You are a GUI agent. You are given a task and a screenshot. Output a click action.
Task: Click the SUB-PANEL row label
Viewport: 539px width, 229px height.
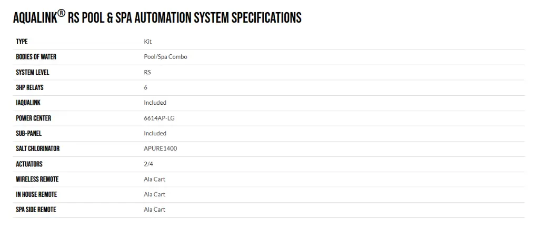pyautogui.click(x=28, y=133)
